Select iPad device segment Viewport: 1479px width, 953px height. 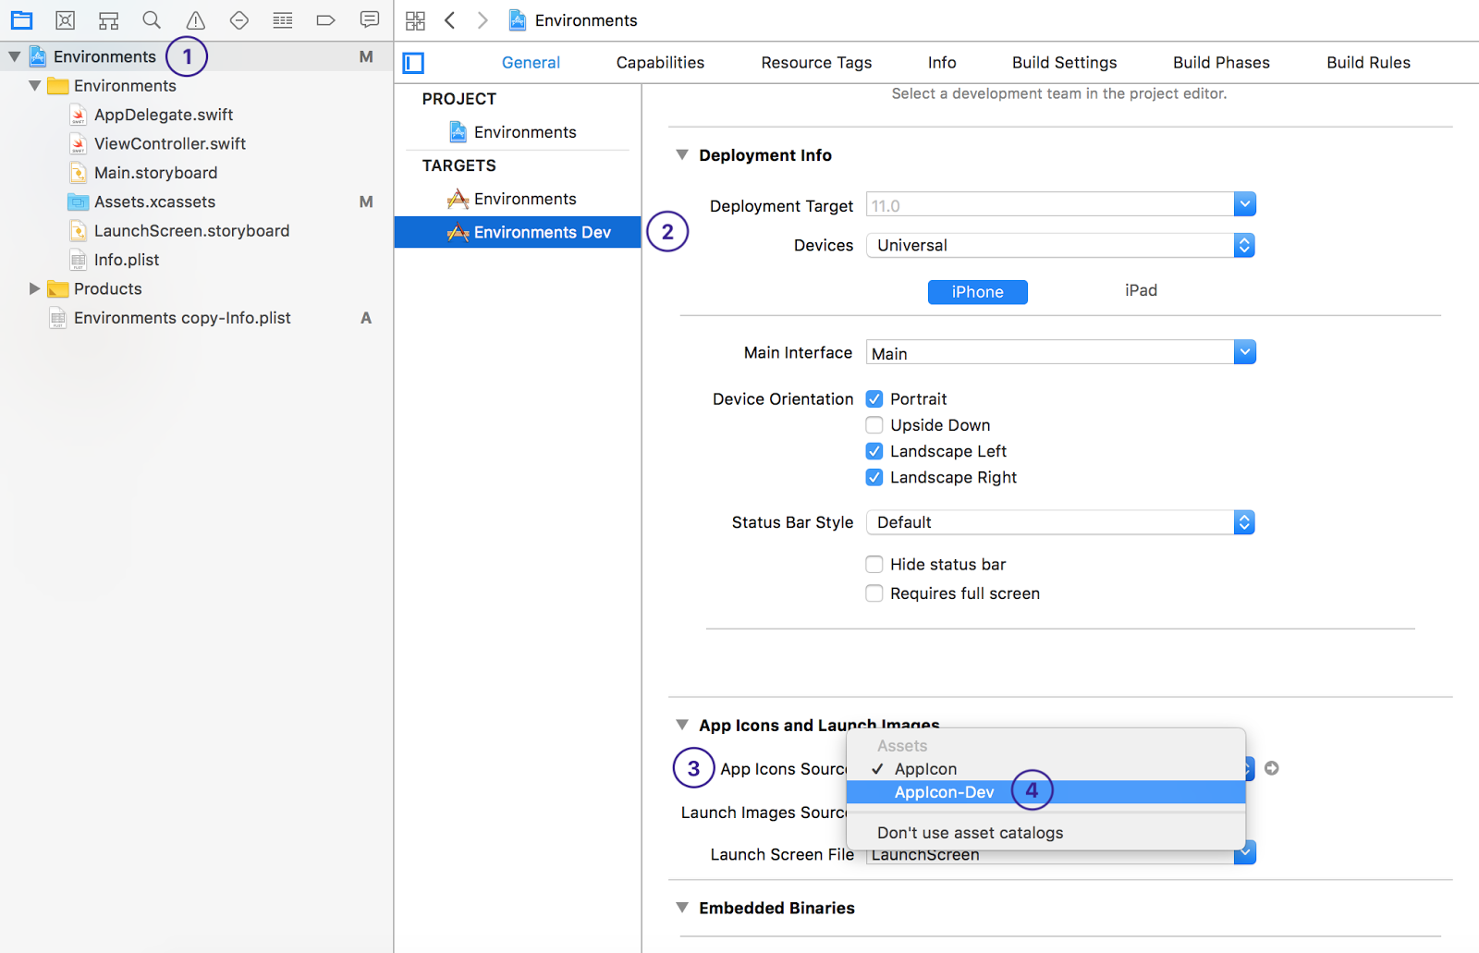[1141, 290]
